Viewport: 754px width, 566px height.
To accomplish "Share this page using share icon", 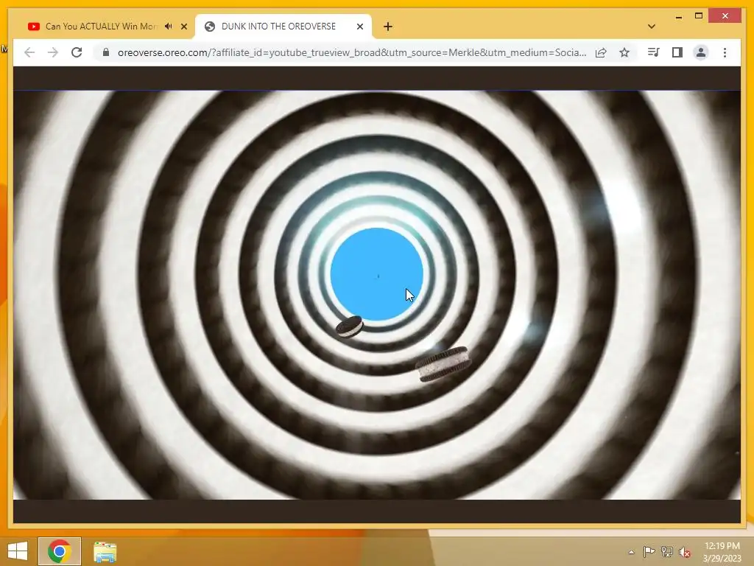I will pos(601,52).
